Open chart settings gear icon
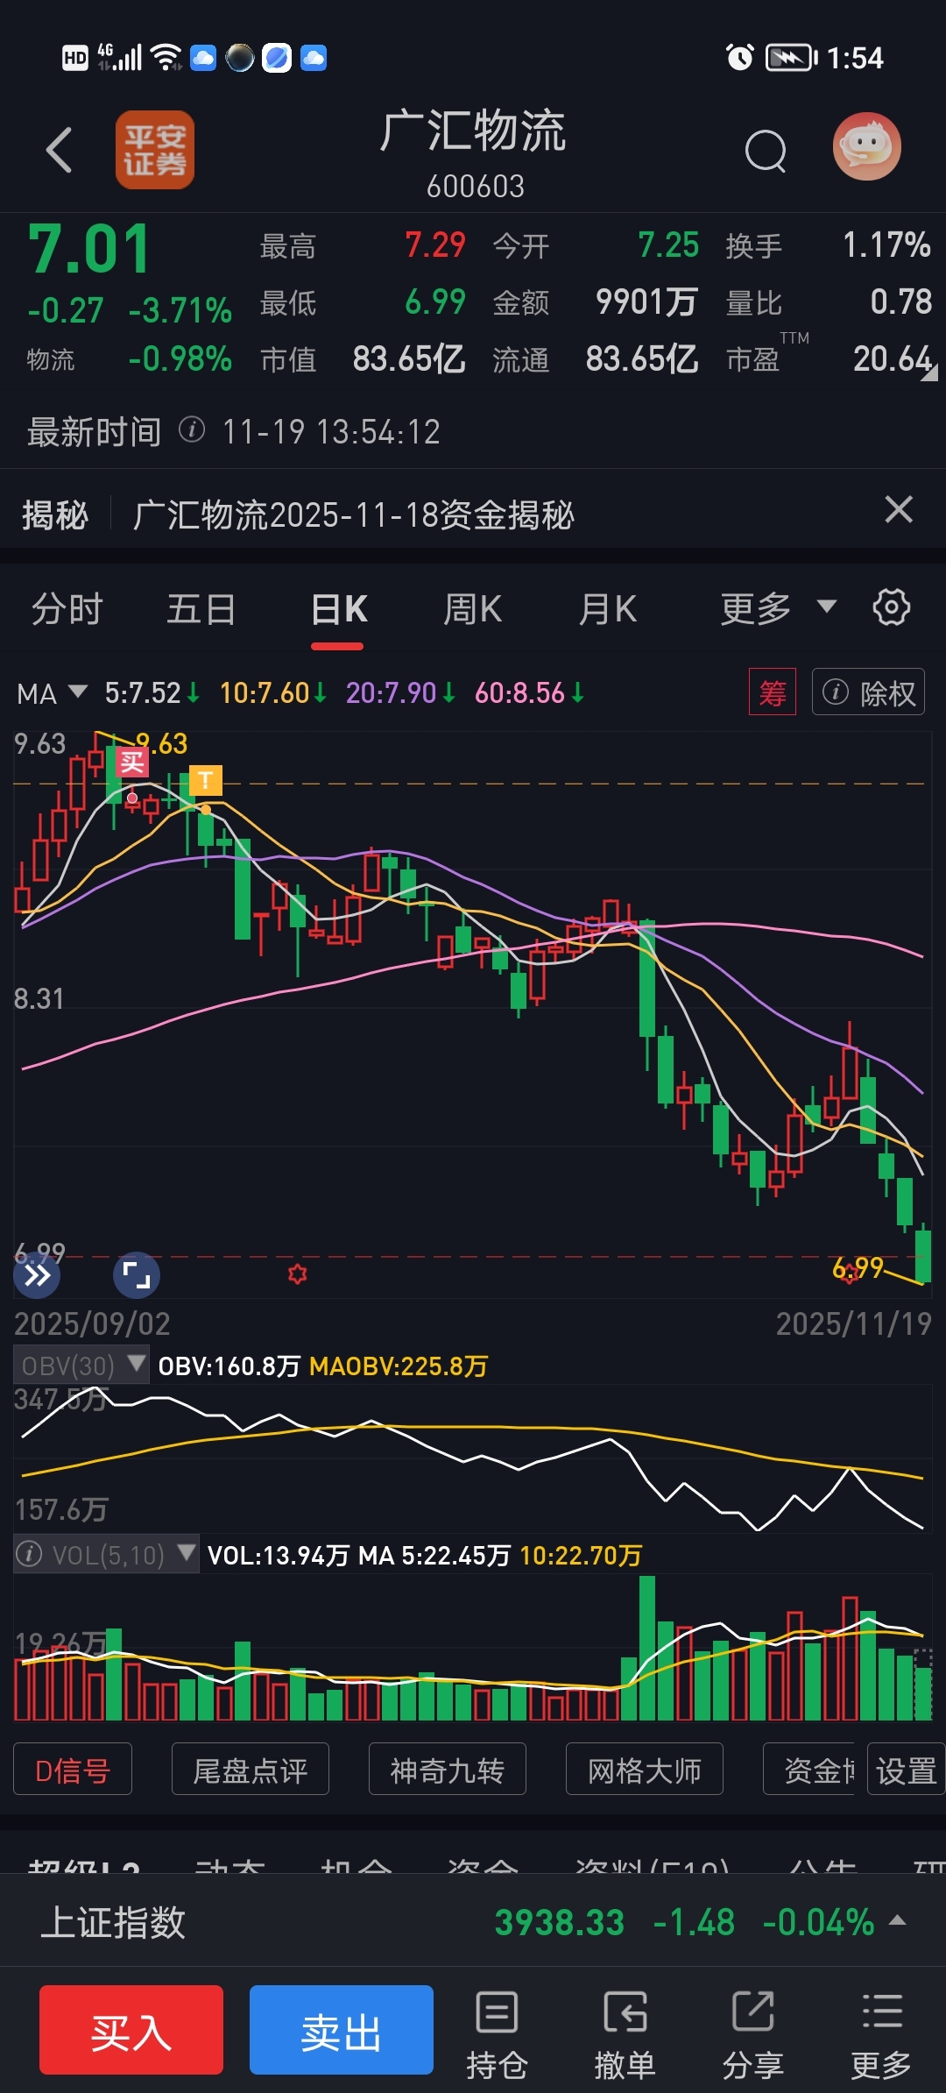 pyautogui.click(x=892, y=607)
